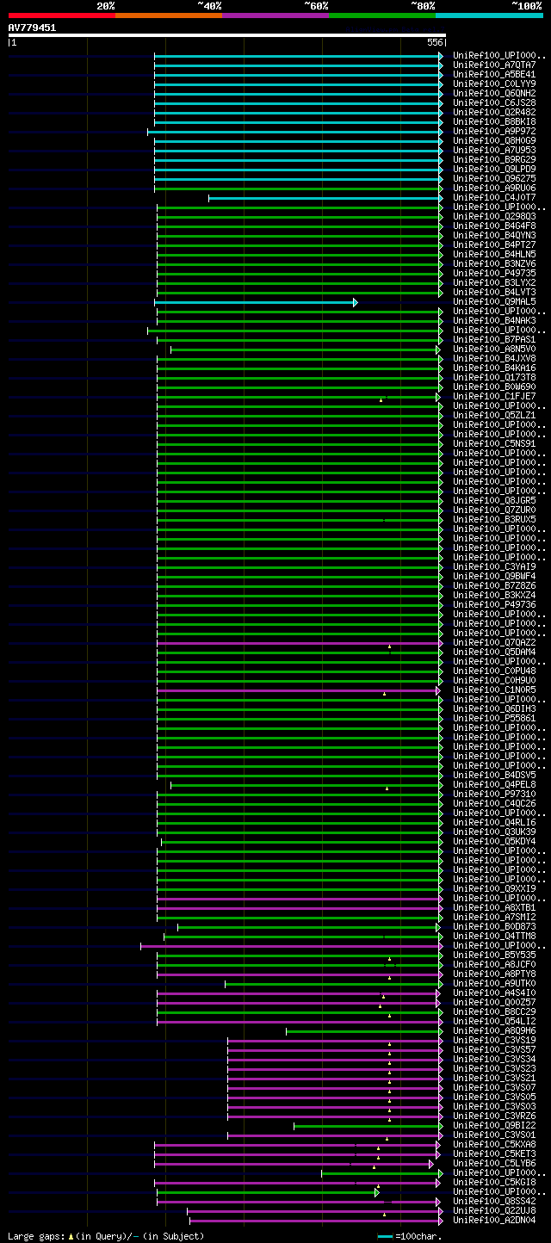Click the UniRef100_Q9MAL5 entry

494,302
